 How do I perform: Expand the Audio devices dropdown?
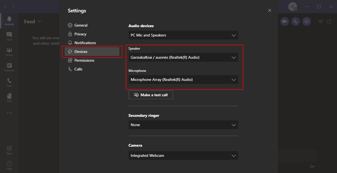coord(183,35)
